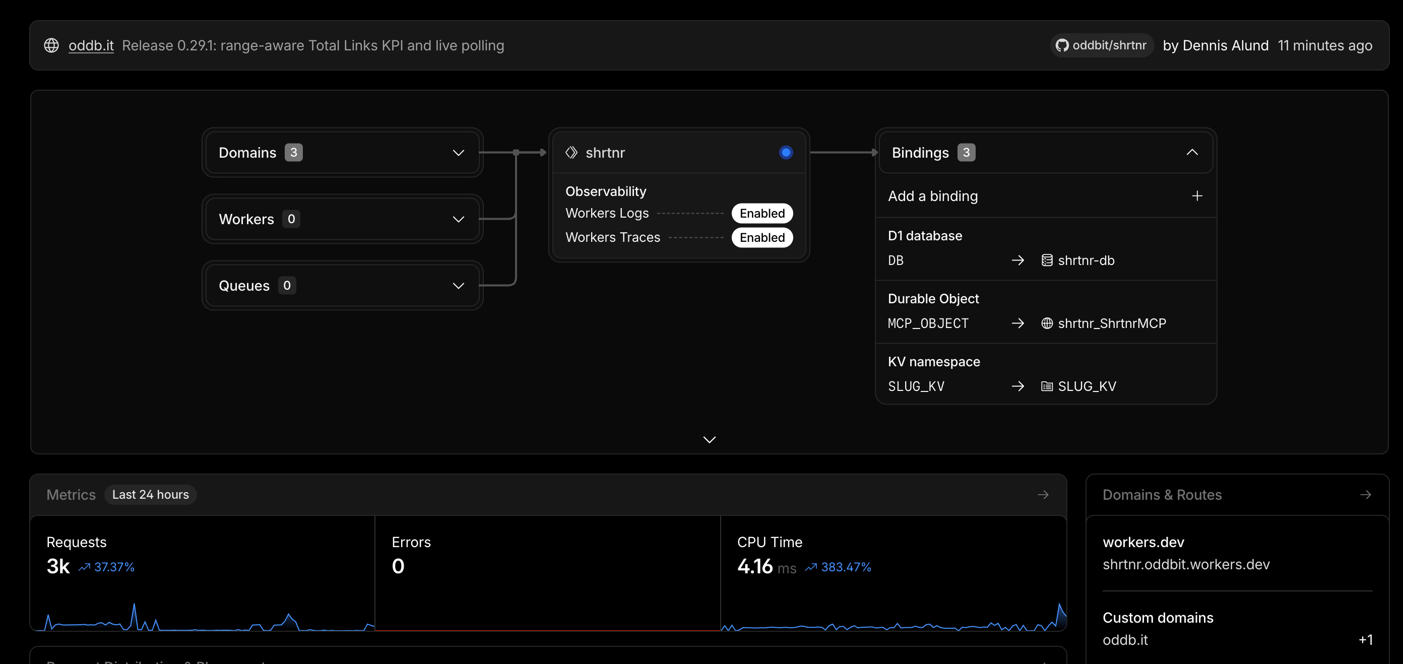1403x664 pixels.
Task: Click the Requests 3k metric value
Action: tap(58, 567)
